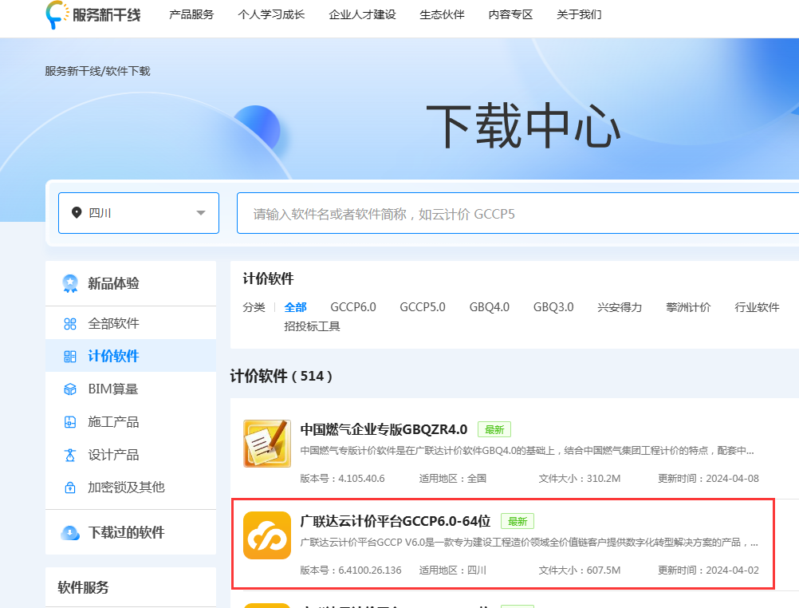Open 生态伙伴 menu item
Viewport: 799px width, 608px height.
pyautogui.click(x=442, y=14)
